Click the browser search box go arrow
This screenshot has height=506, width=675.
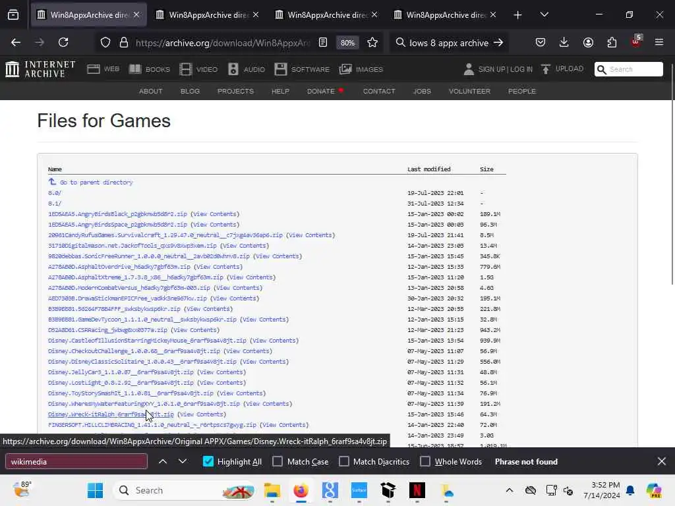pos(498,43)
